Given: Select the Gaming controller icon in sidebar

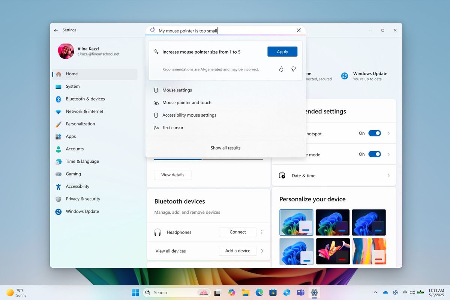Looking at the screenshot, I should 59,174.
